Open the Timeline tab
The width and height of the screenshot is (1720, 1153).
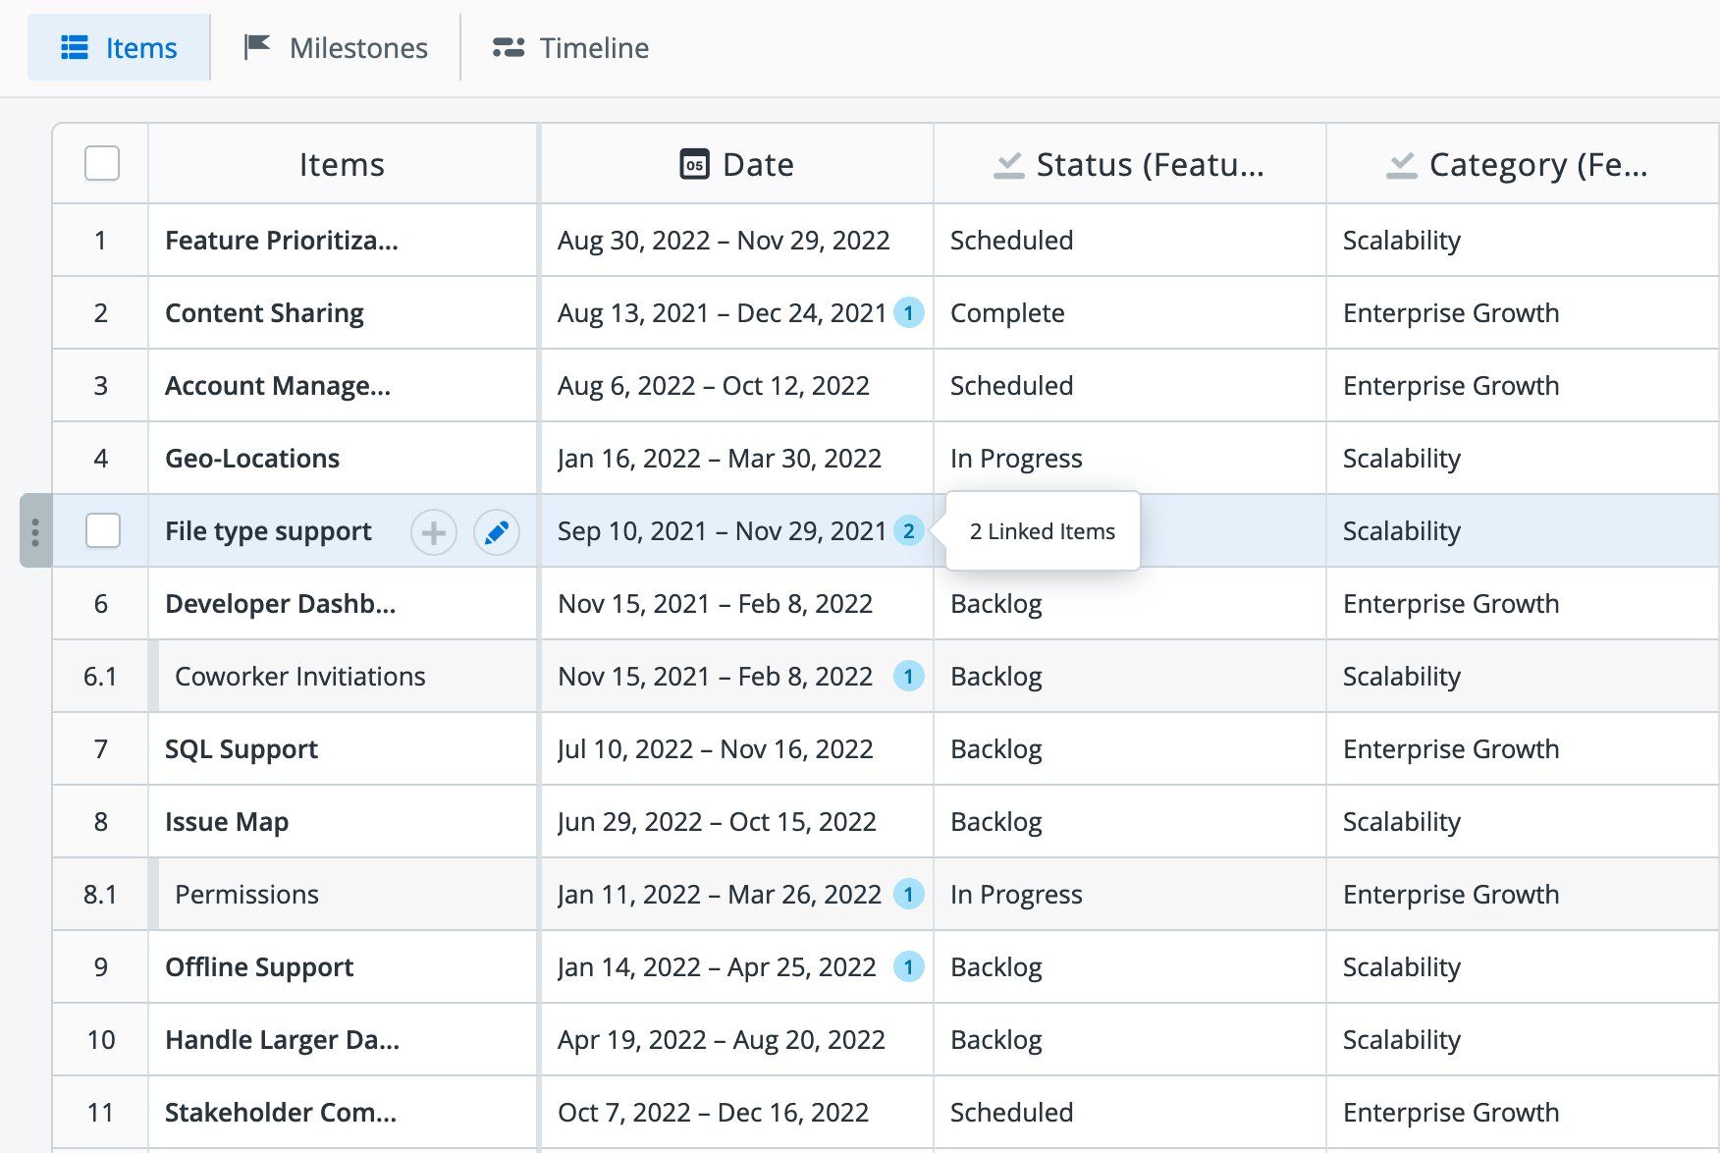point(570,48)
